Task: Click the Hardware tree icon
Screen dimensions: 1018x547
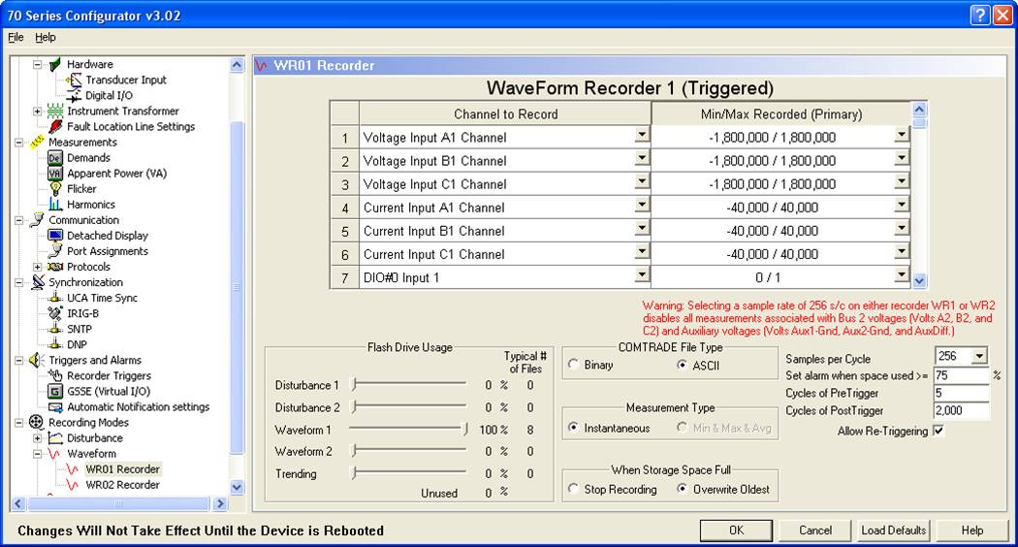Action: [x=55, y=64]
